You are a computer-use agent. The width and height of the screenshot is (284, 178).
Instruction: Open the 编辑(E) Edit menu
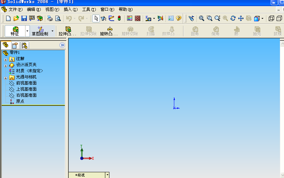coord(34,9)
